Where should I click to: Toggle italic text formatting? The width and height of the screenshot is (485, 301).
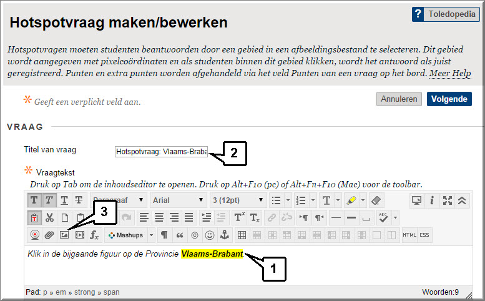[49, 200]
